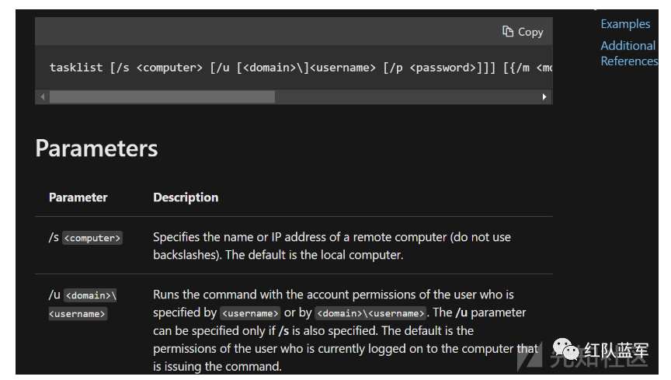Viewport: 671px width, 380px height.
Task: Select the Description column header
Action: coord(186,197)
